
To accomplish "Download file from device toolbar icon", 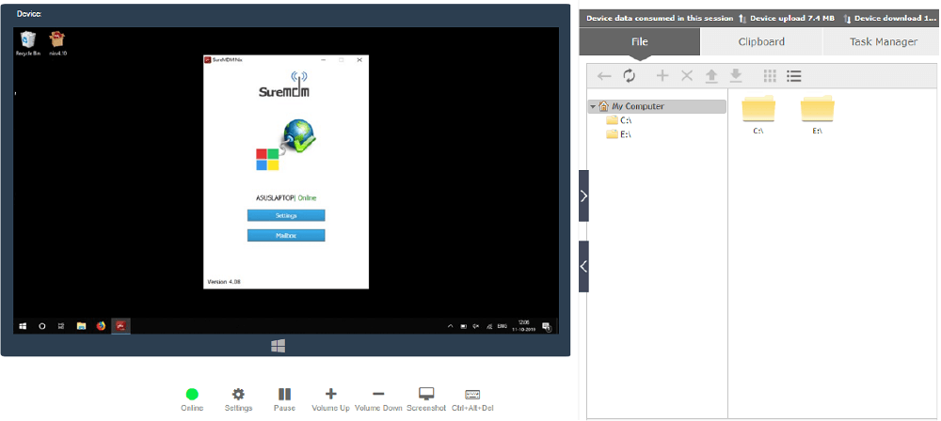I will tap(736, 75).
